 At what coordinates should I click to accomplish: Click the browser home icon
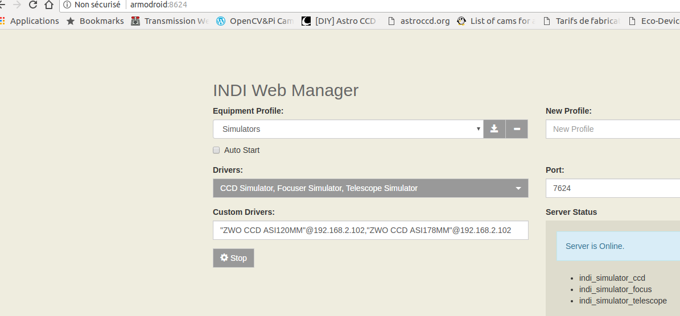click(49, 5)
